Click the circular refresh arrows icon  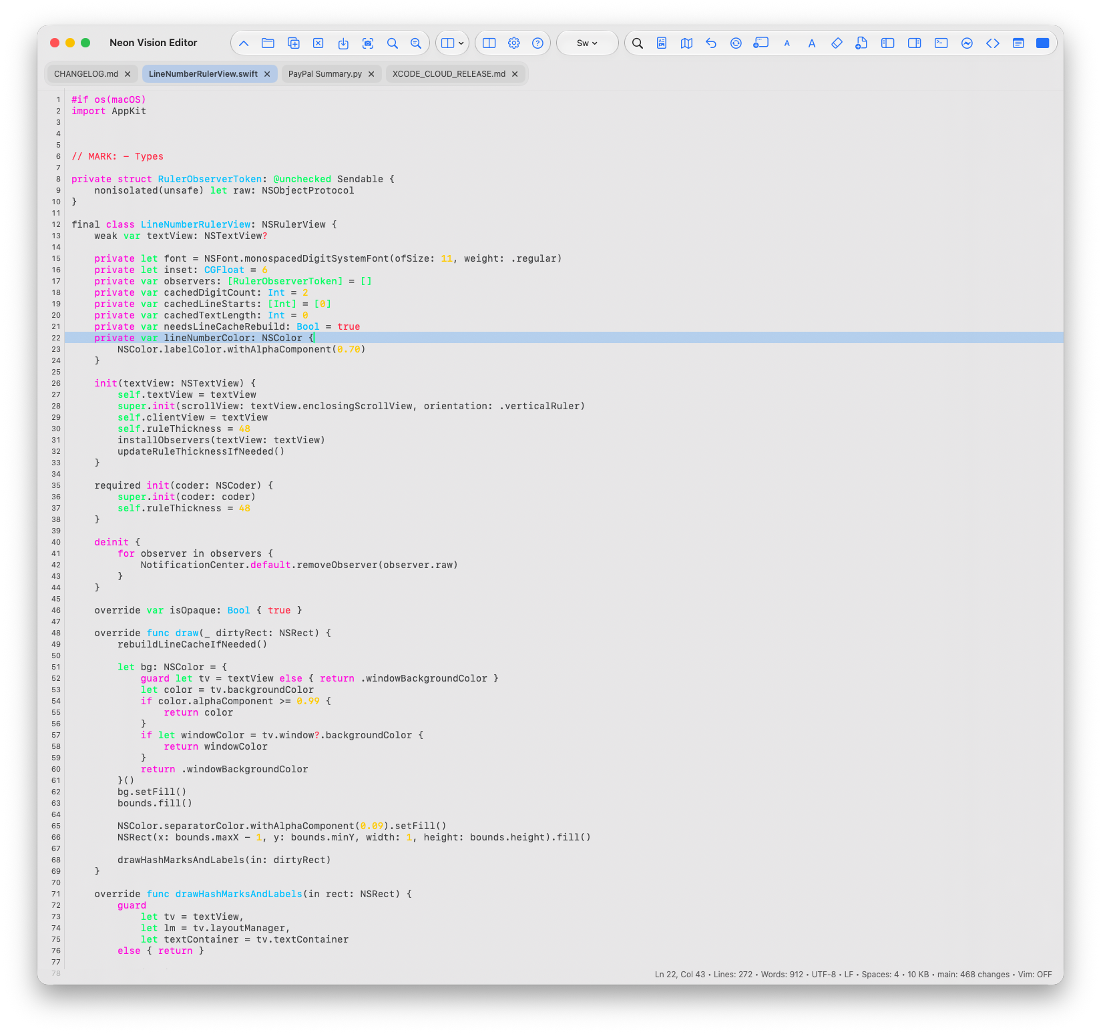736,43
